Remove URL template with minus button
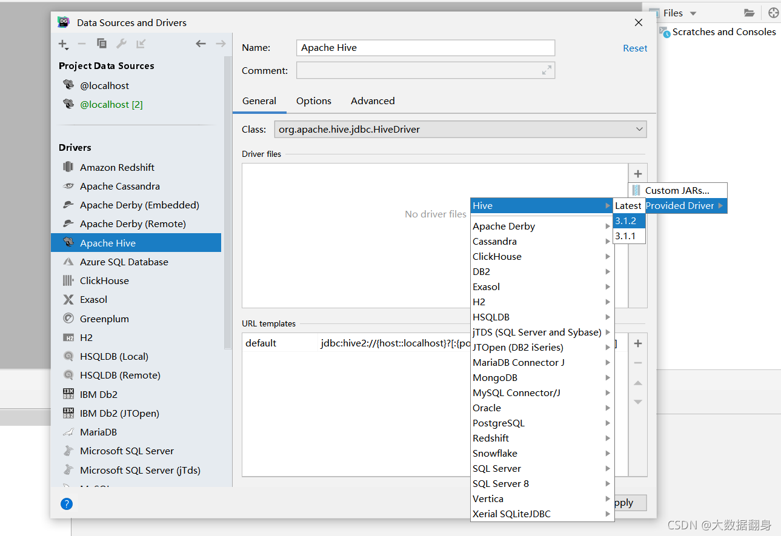781x536 pixels. tap(637, 363)
